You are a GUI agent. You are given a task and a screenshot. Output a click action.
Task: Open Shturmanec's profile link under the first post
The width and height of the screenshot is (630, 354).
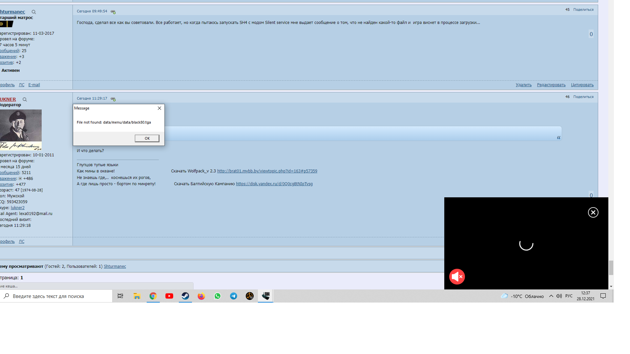[x=7, y=85]
